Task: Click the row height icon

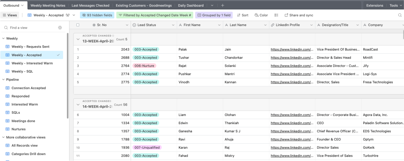Action: (276, 15)
